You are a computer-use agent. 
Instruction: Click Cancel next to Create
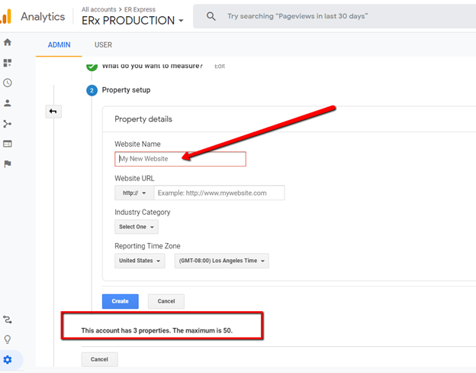click(x=166, y=301)
